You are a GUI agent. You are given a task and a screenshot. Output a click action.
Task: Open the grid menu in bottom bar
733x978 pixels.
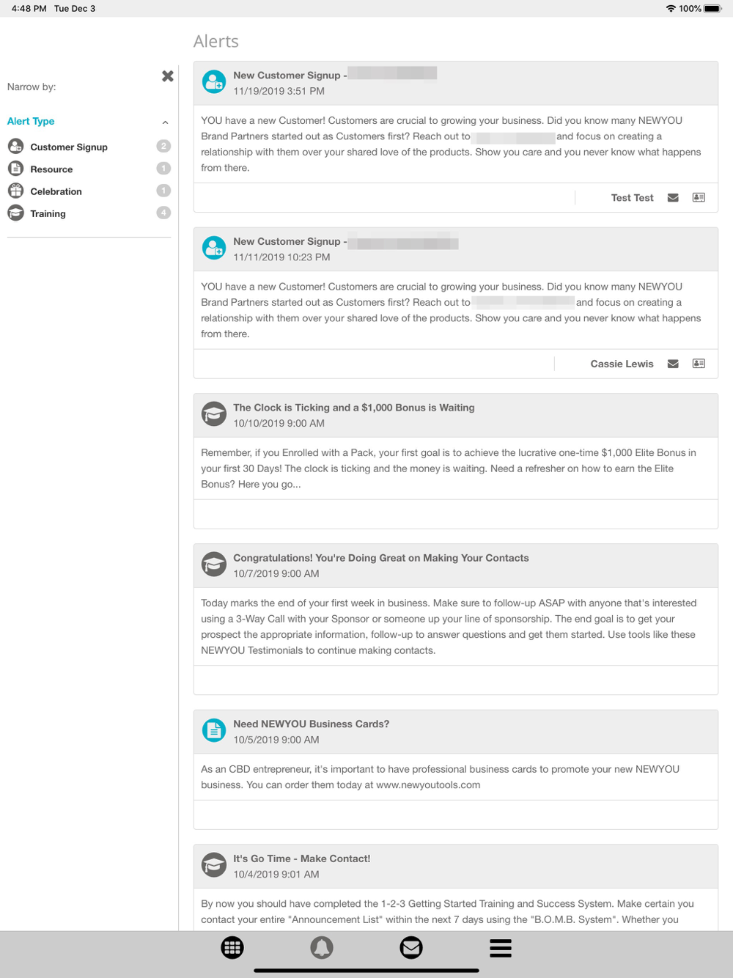tap(232, 947)
